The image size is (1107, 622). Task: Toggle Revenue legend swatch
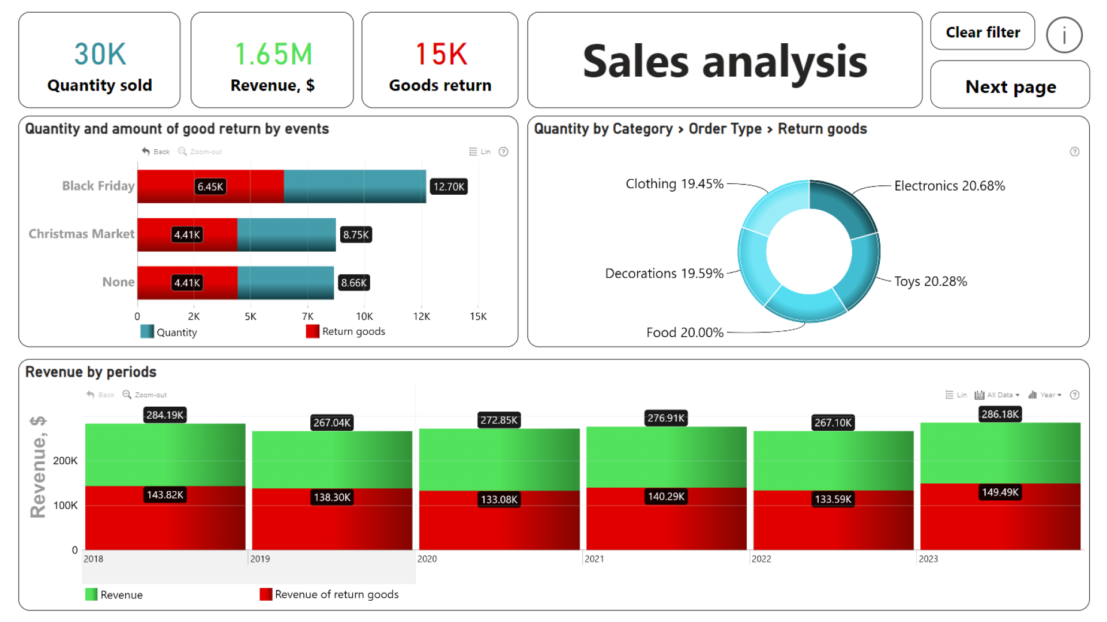coord(91,594)
